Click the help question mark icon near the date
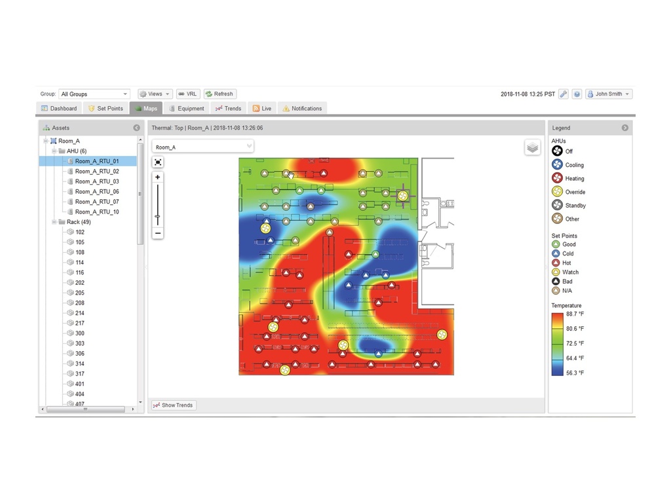 coord(577,94)
